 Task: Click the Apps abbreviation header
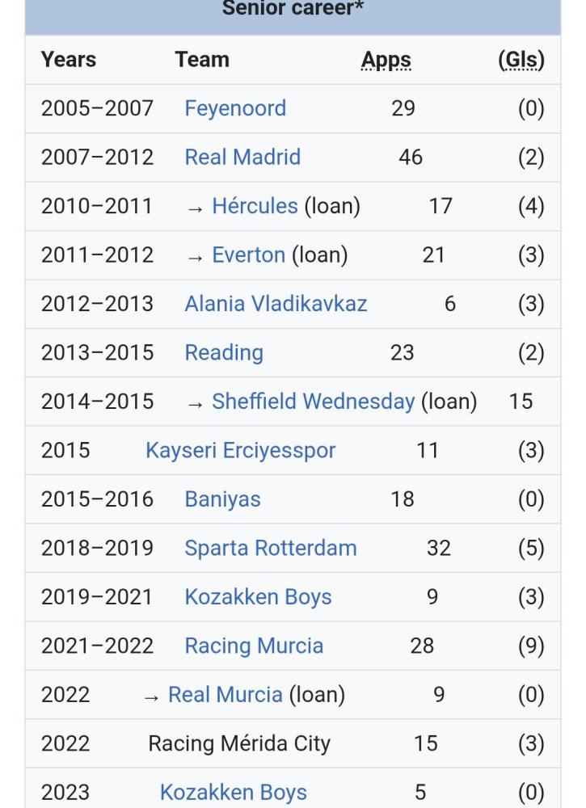point(386,60)
